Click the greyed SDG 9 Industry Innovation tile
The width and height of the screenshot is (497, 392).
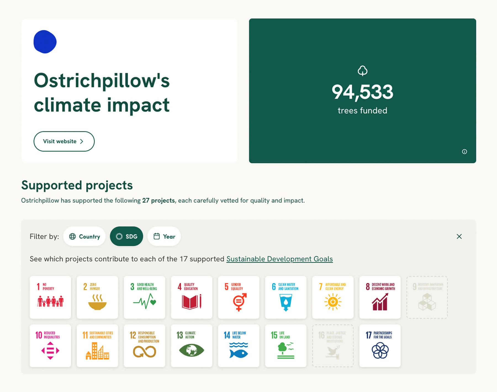click(x=427, y=297)
